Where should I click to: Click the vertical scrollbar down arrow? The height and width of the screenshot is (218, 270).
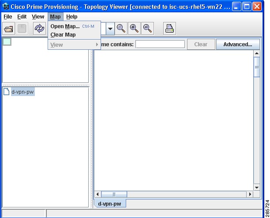pyautogui.click(x=257, y=188)
